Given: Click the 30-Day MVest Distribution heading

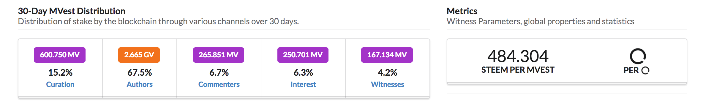Looking at the screenshot, I should 72,11.
